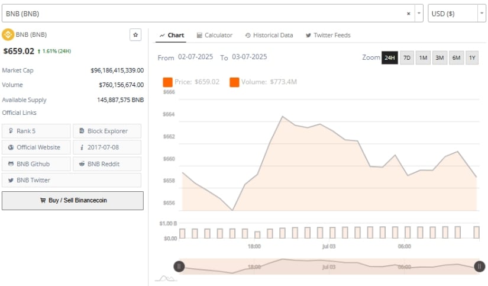Click the BNB coin logo
The image size is (488, 286).
coord(8,34)
